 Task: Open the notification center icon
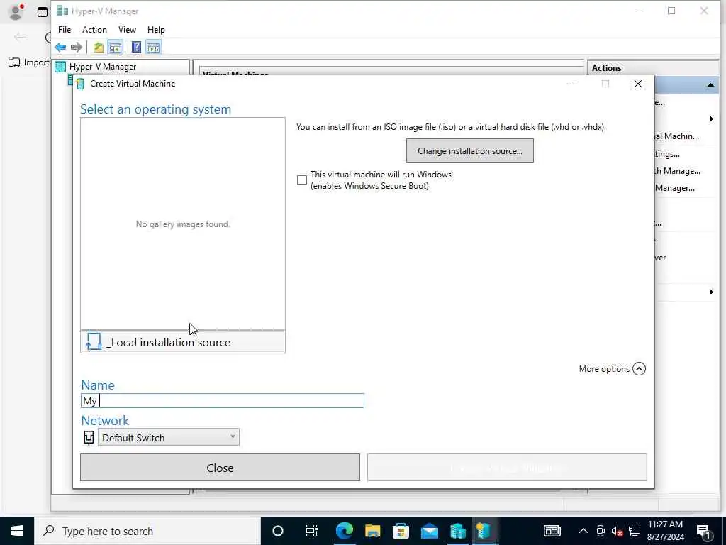[703, 532]
